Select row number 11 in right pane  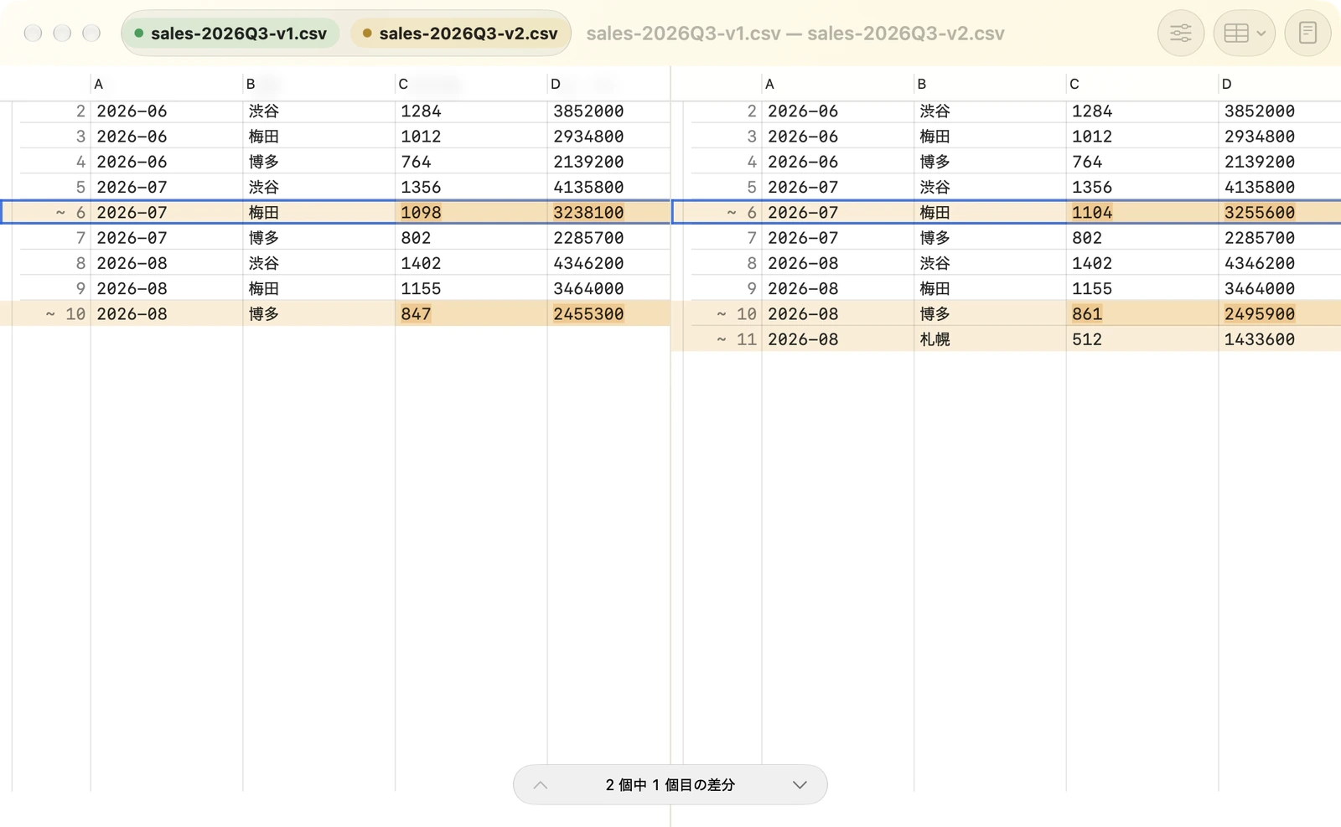(x=746, y=339)
